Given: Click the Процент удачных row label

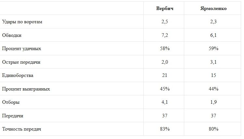Looking at the screenshot, I should pos(21,48).
